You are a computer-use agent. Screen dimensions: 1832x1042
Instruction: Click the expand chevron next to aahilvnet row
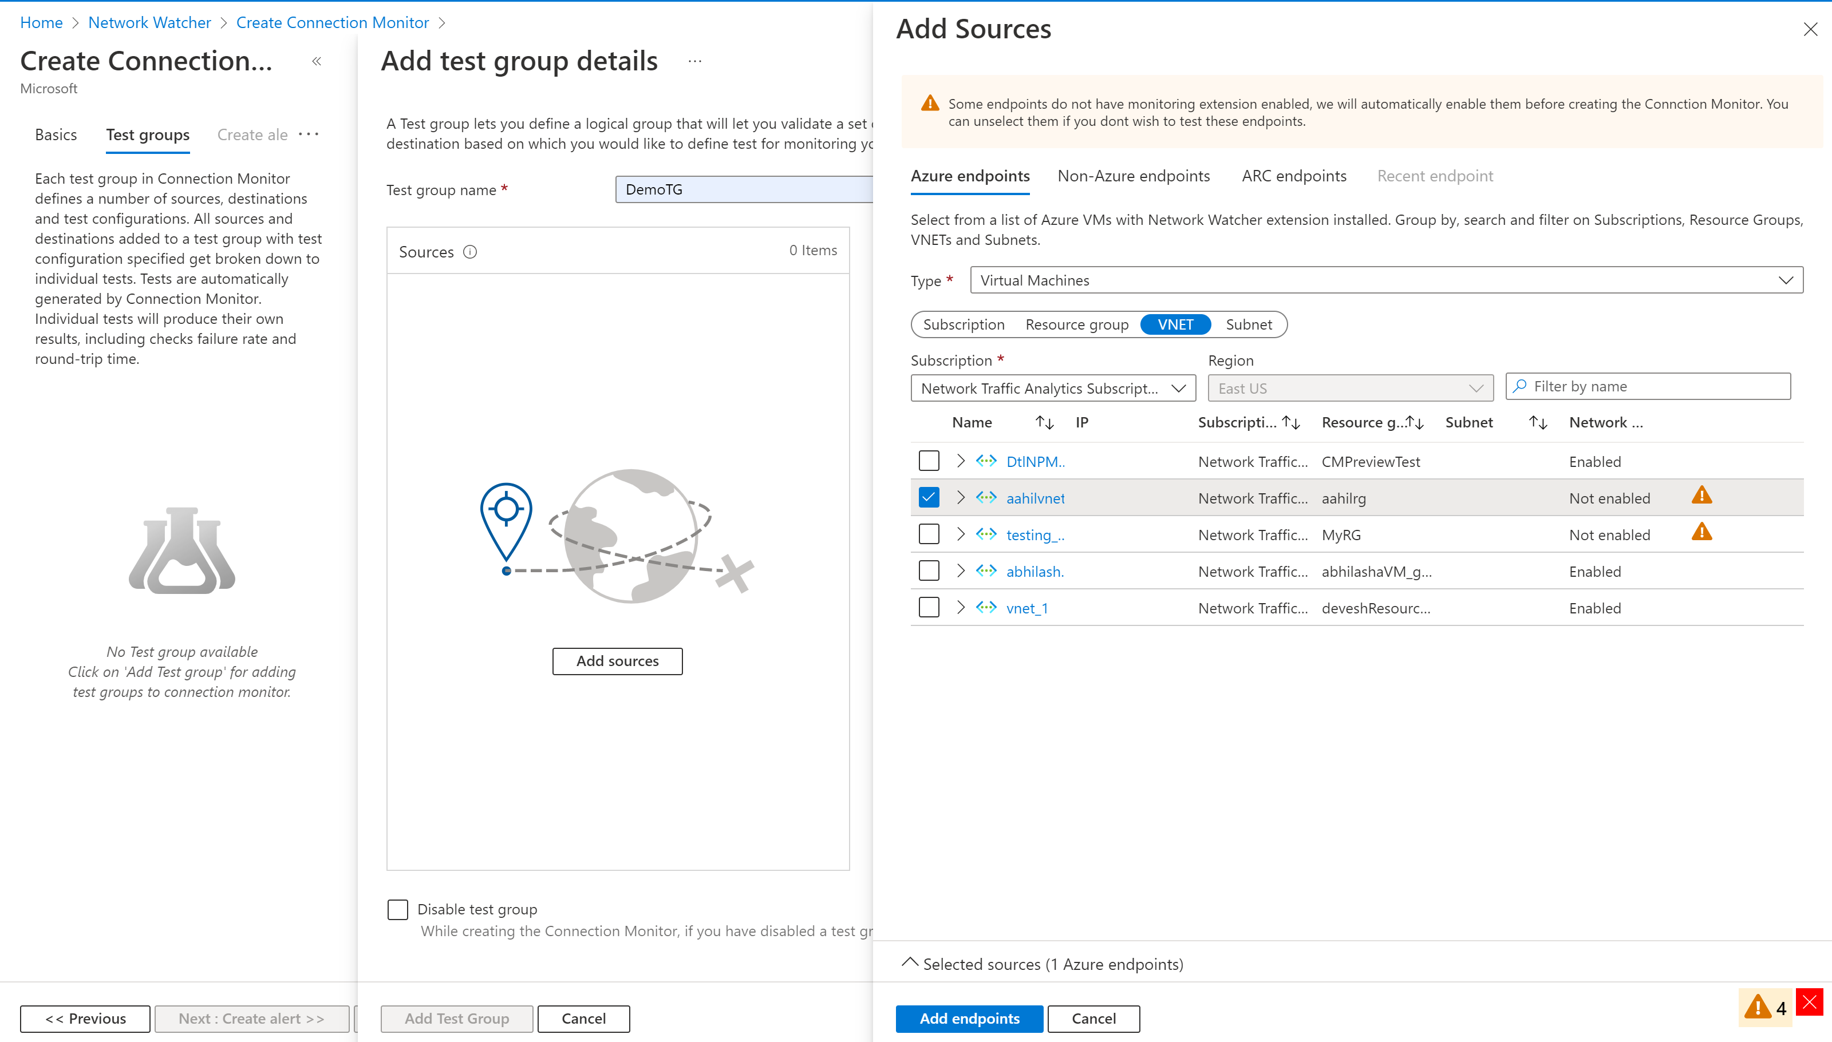(961, 498)
